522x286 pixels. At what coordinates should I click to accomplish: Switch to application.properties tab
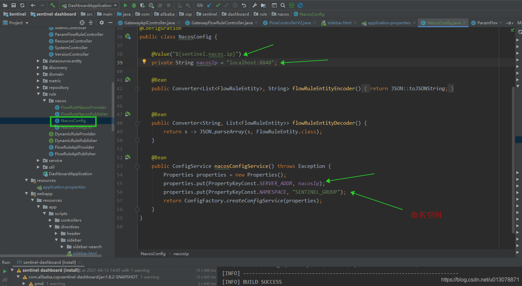(x=389, y=23)
